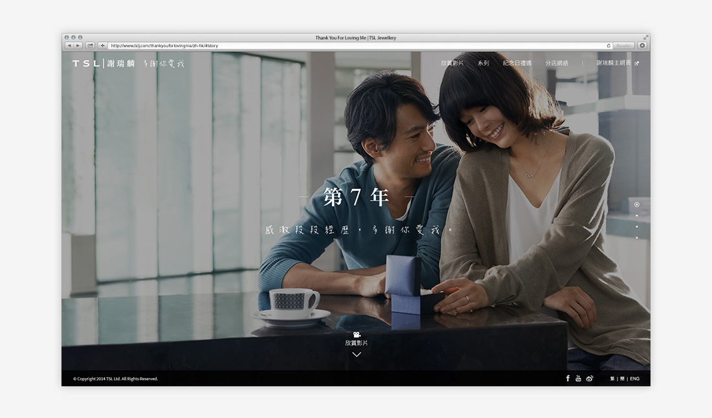Click the video camera icon above 欣賞影片
The height and width of the screenshot is (418, 712).
click(356, 335)
